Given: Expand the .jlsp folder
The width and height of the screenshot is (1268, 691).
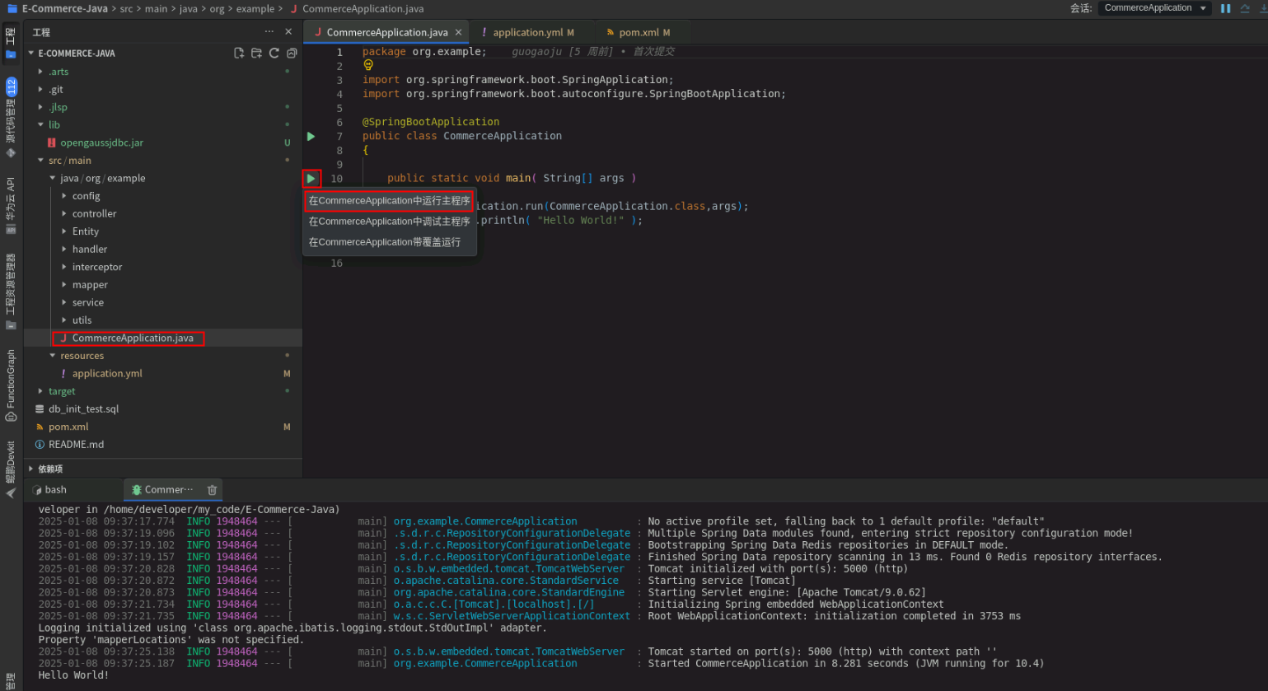Looking at the screenshot, I should pos(40,107).
